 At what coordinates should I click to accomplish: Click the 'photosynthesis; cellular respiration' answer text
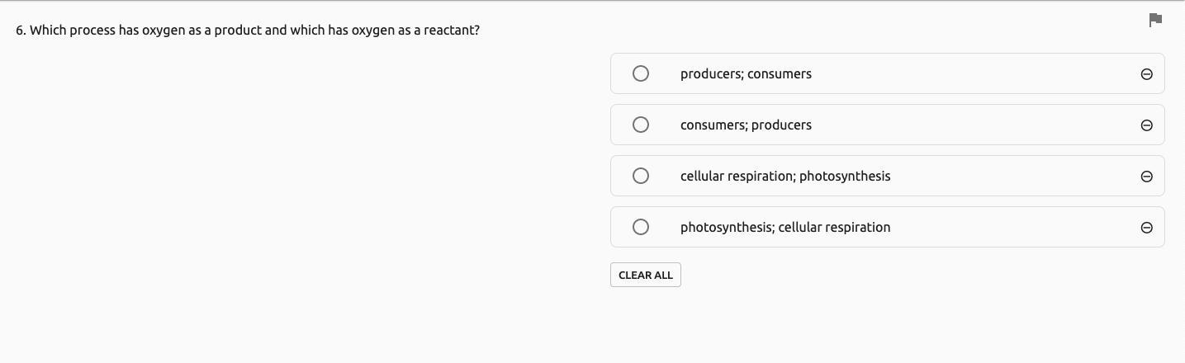(x=784, y=228)
